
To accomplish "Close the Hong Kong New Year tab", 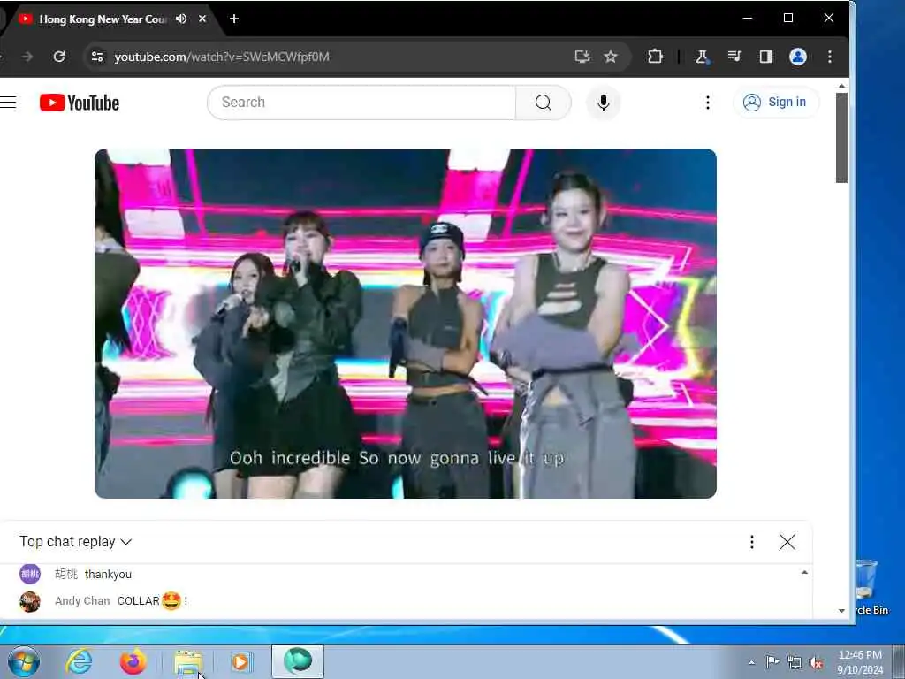I will click(202, 19).
